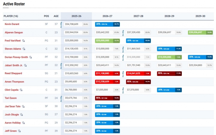Sort by the 2025-26 column header

tap(76, 16)
